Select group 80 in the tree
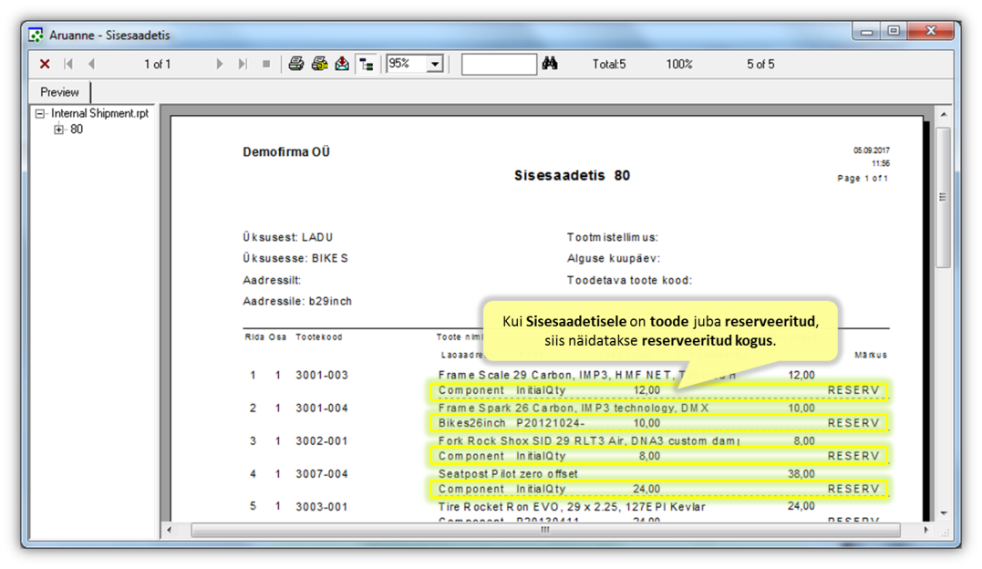Viewport: 982px width, 569px height. tap(77, 129)
